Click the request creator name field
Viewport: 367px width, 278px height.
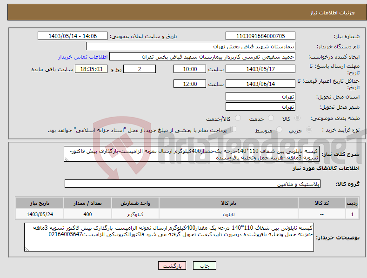pos(202,57)
